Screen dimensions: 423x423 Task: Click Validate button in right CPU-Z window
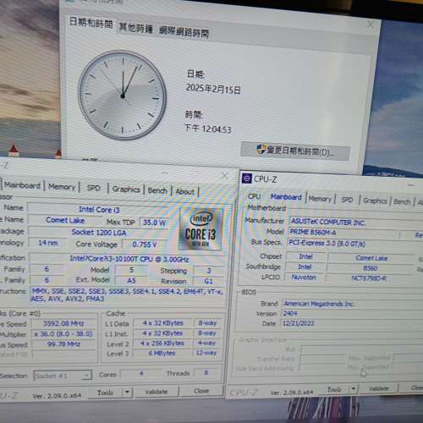(379, 388)
